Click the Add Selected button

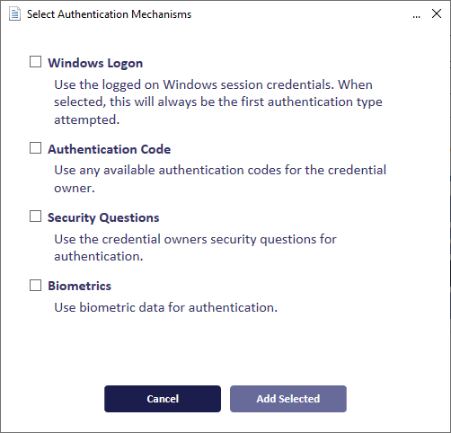pos(288,399)
